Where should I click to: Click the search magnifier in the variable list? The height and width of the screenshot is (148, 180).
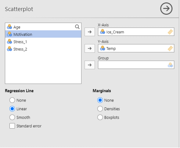(x=77, y=27)
